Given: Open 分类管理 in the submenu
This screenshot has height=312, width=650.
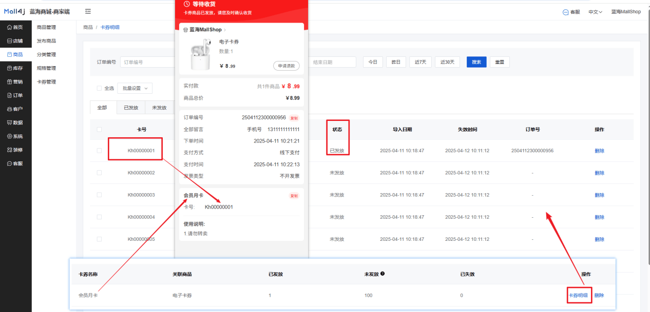Looking at the screenshot, I should [x=46, y=54].
